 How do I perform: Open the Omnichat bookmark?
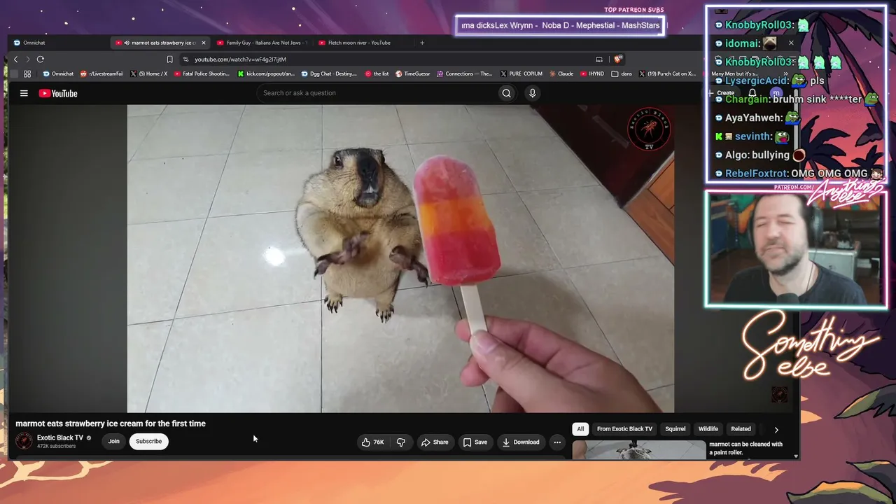click(58, 73)
